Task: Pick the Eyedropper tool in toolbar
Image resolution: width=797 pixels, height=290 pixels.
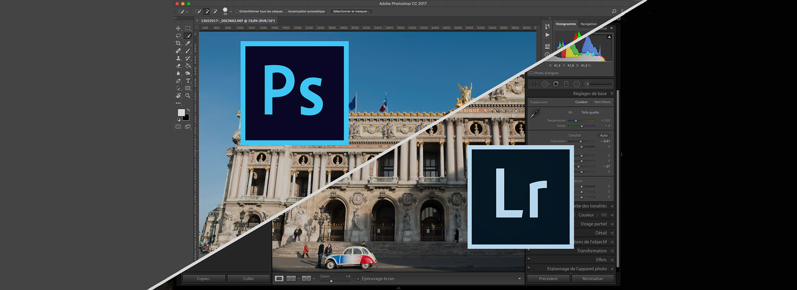Action: (188, 43)
